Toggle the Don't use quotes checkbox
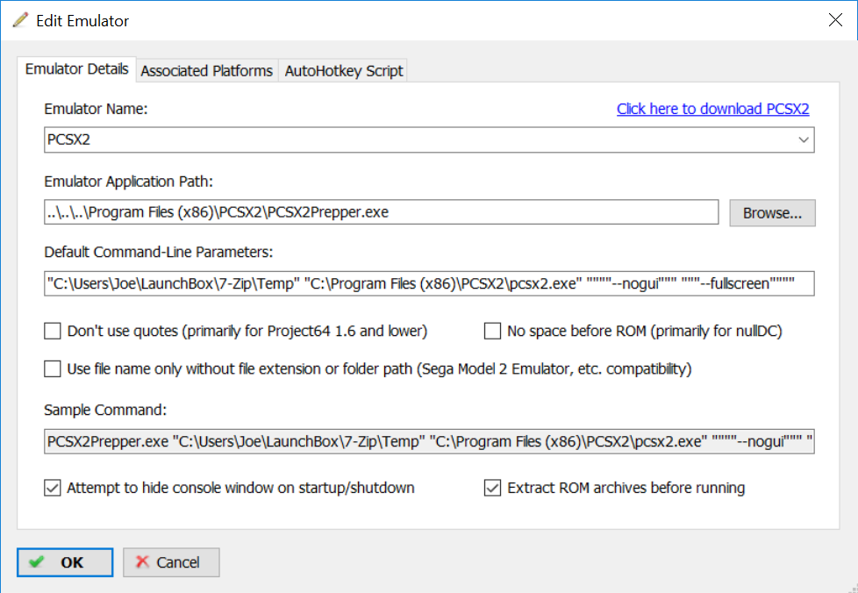The height and width of the screenshot is (593, 858). [53, 332]
